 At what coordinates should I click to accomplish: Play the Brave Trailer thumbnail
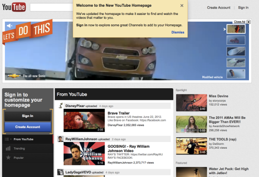84,120
